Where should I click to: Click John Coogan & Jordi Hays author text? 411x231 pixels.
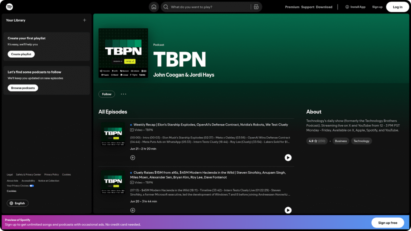coord(183,75)
